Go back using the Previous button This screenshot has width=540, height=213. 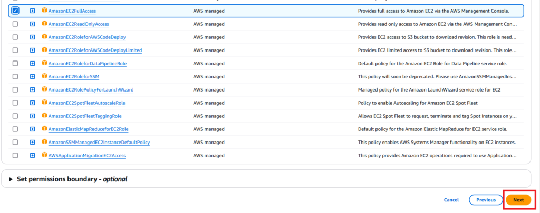[x=485, y=200]
